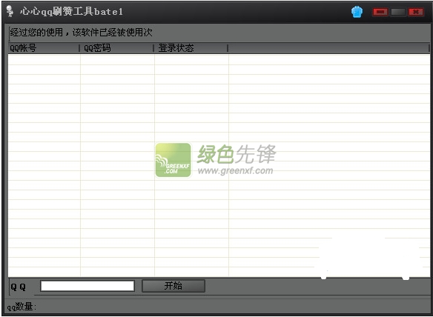Click the gray maximize button
433x317 pixels.
[398, 12]
